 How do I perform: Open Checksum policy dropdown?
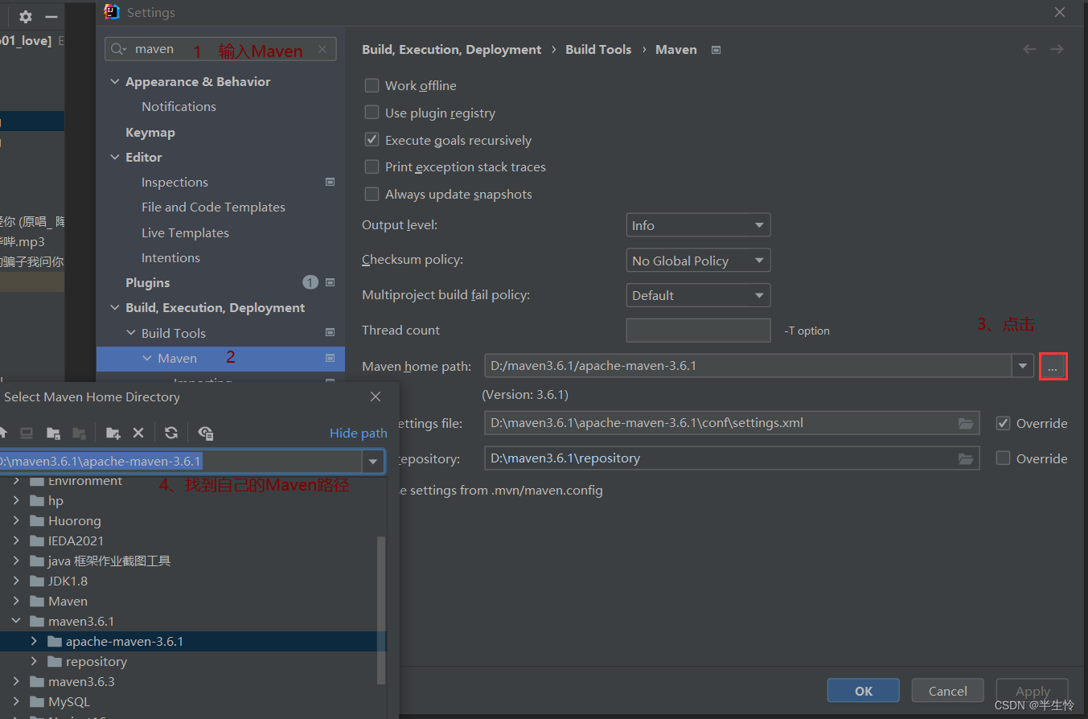coord(698,261)
